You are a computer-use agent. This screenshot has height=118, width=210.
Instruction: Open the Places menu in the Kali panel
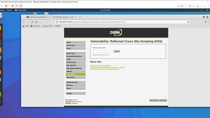10,10
